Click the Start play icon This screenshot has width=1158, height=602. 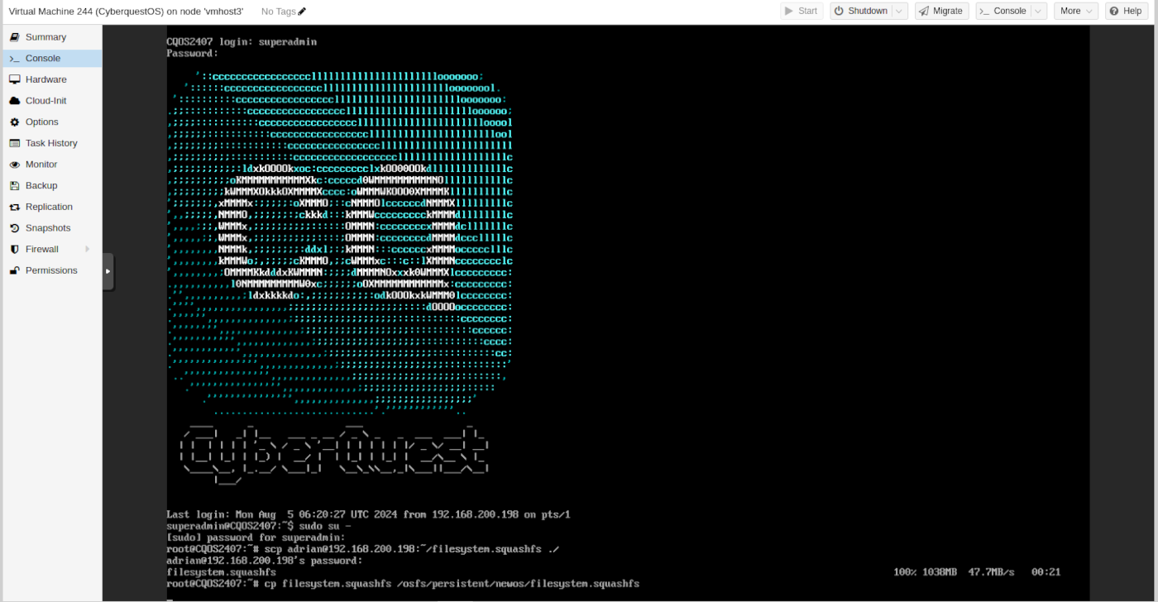click(789, 11)
